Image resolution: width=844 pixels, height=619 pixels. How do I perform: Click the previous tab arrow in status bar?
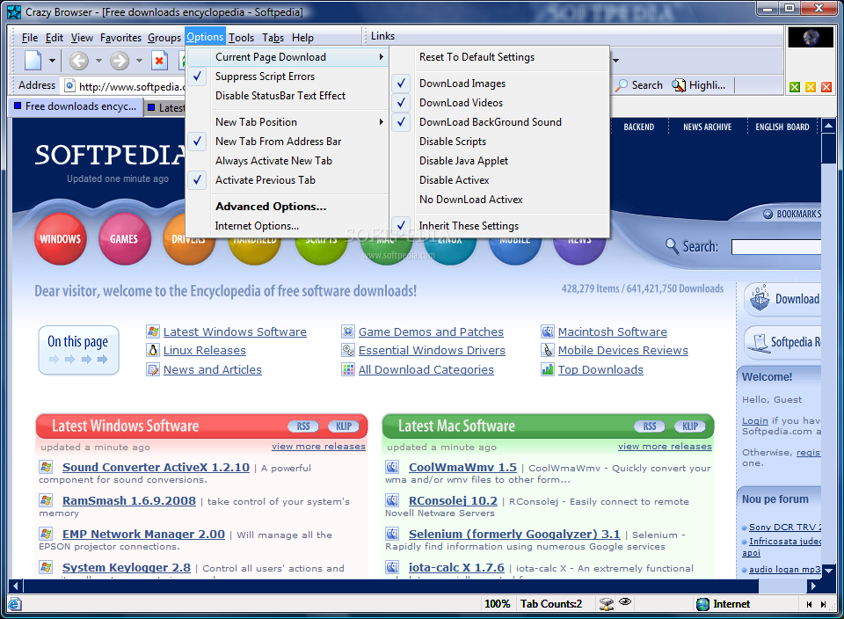pyautogui.click(x=809, y=604)
